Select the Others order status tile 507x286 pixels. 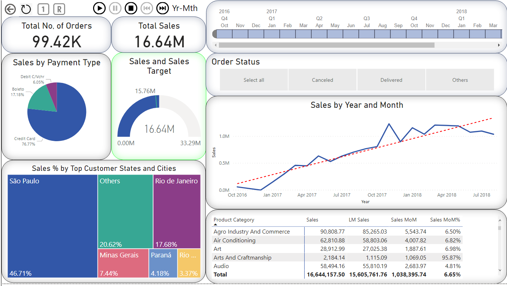(460, 80)
